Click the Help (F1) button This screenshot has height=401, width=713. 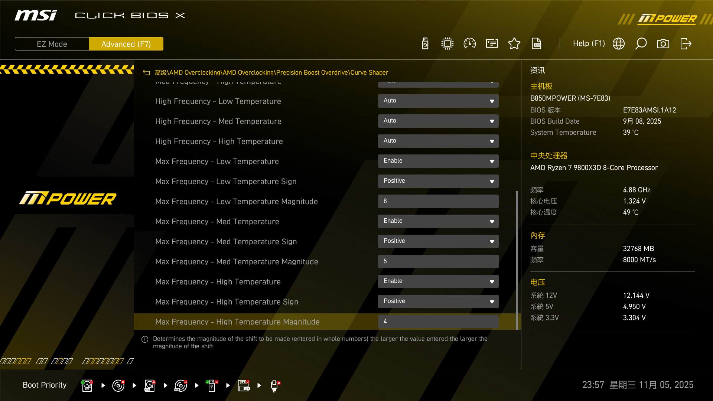[589, 44]
